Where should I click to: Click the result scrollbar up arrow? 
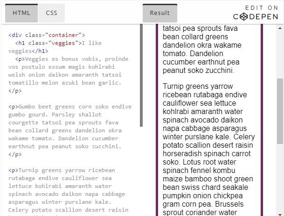[280, 28]
